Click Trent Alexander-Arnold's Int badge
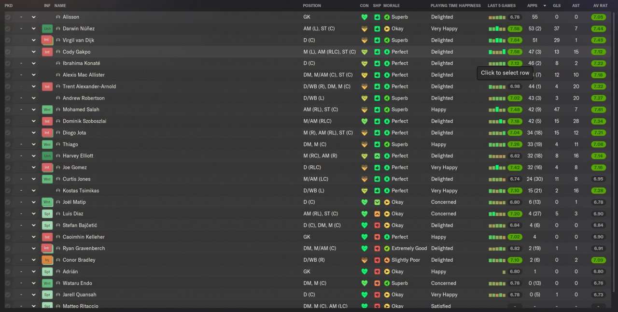618x312 pixels. click(x=47, y=86)
